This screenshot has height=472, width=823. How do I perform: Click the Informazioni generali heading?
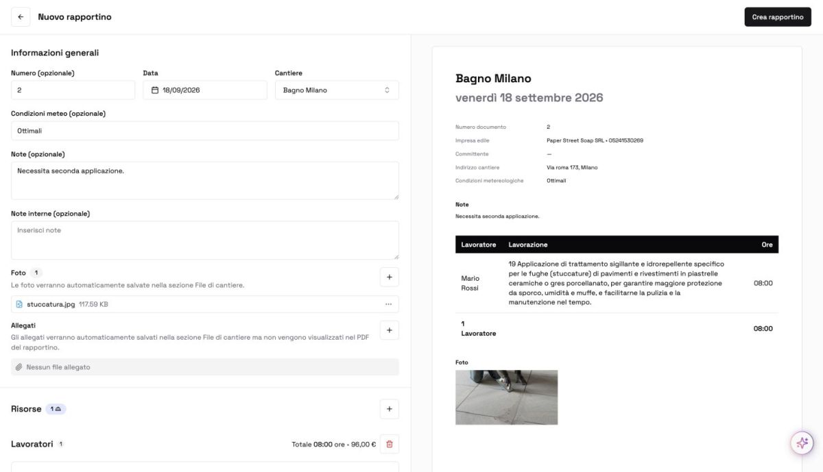55,53
